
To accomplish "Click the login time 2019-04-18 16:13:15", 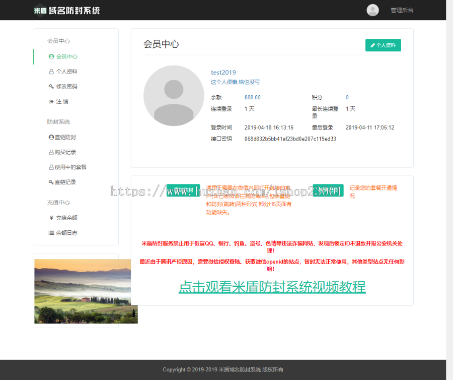I will [x=269, y=128].
